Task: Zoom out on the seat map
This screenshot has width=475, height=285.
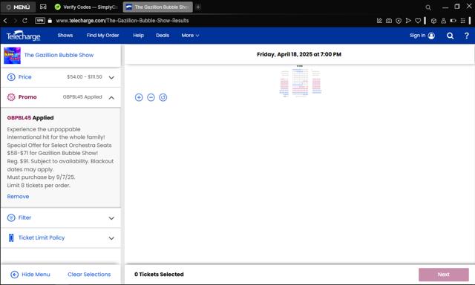Action: pyautogui.click(x=151, y=97)
